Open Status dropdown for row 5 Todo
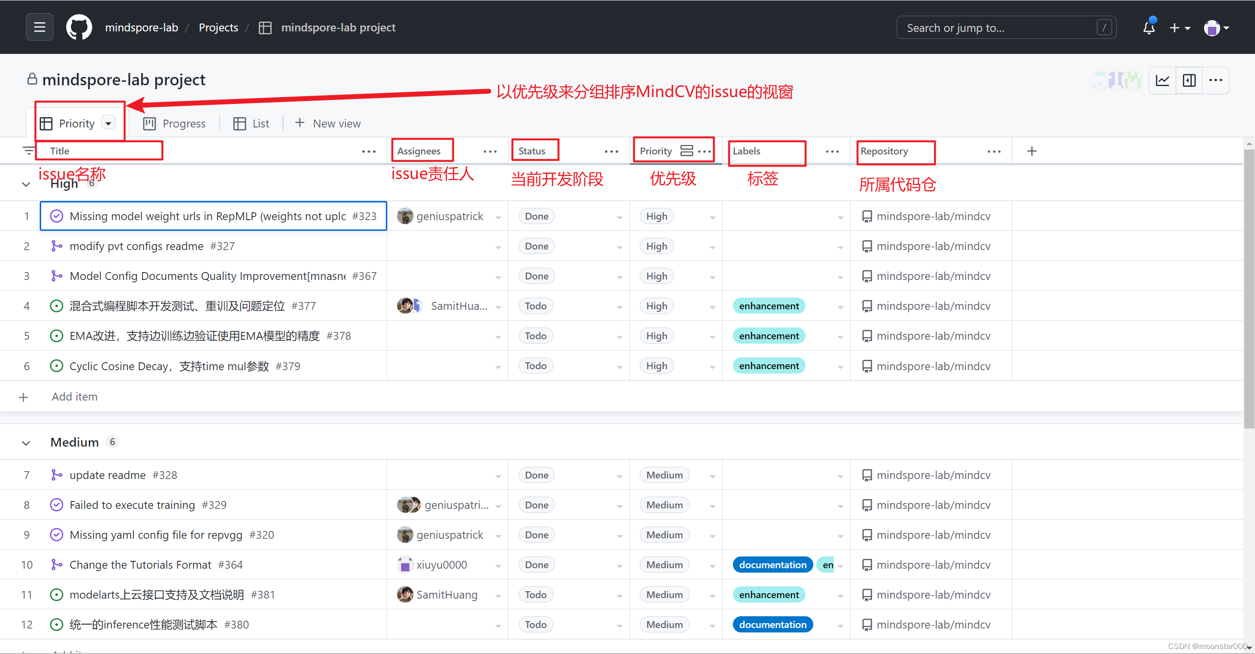 (x=620, y=337)
